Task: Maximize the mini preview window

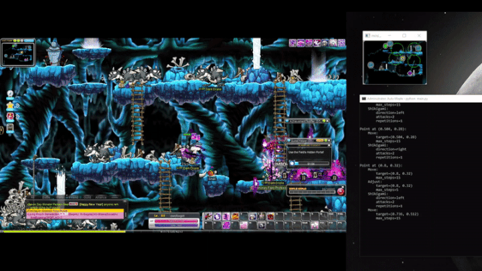Action: click(x=404, y=35)
